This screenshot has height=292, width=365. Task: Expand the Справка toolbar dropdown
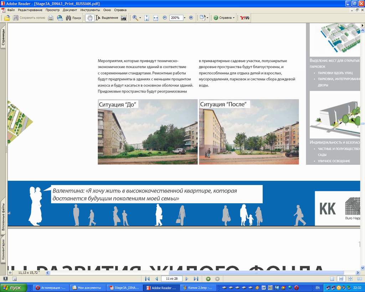pyautogui.click(x=234, y=18)
